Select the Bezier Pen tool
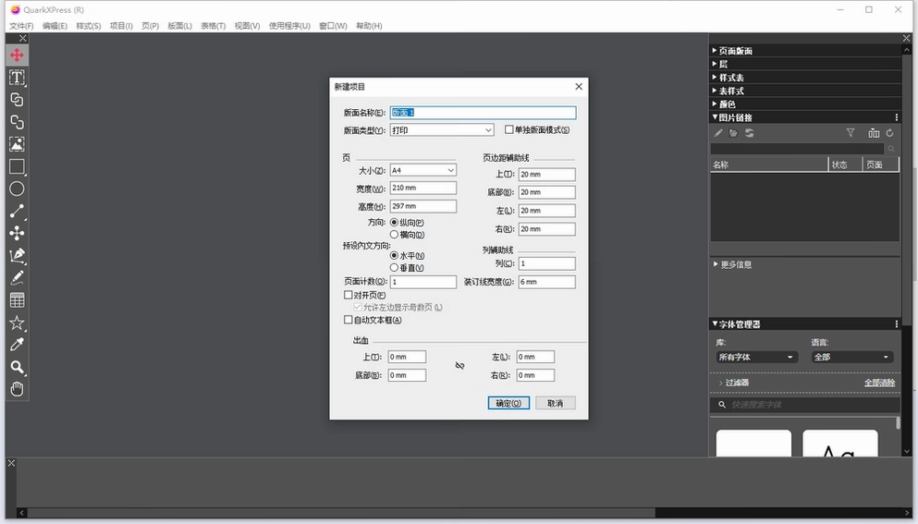918x524 pixels. (17, 255)
